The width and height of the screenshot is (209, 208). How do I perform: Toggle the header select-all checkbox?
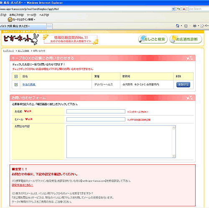coord(16,76)
